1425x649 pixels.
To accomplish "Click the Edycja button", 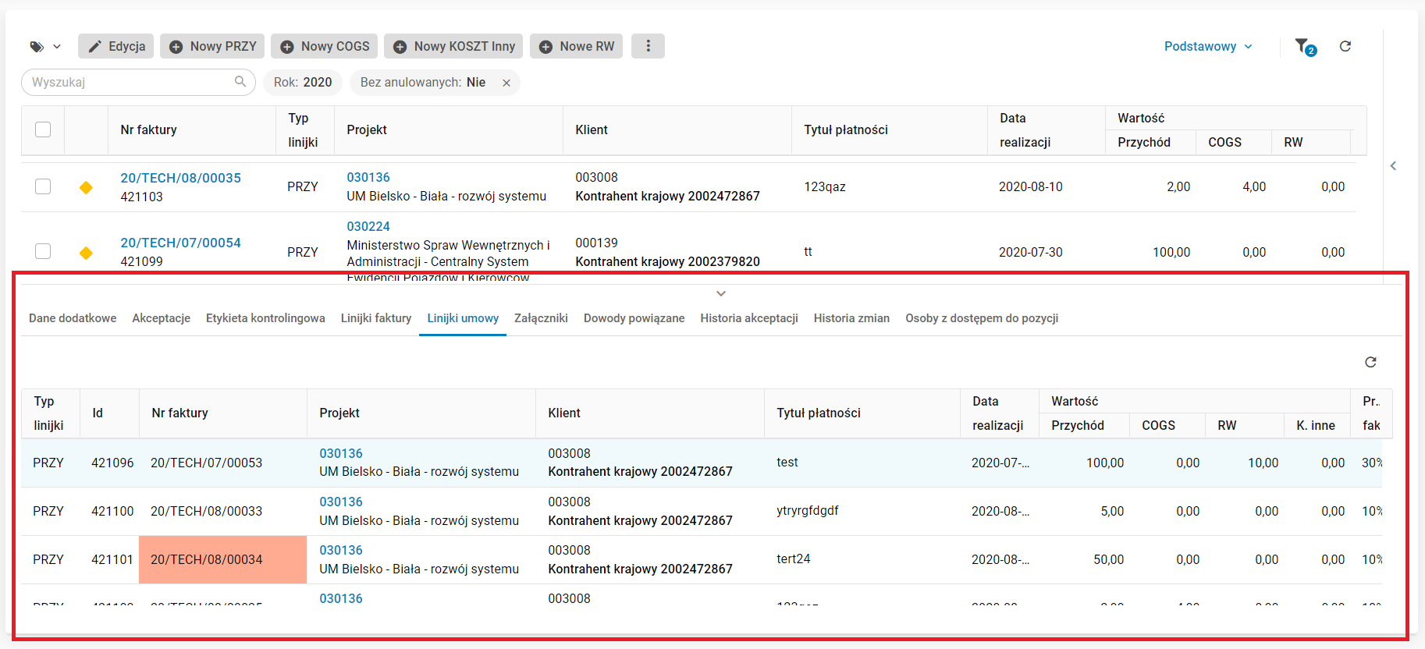I will pyautogui.click(x=115, y=47).
